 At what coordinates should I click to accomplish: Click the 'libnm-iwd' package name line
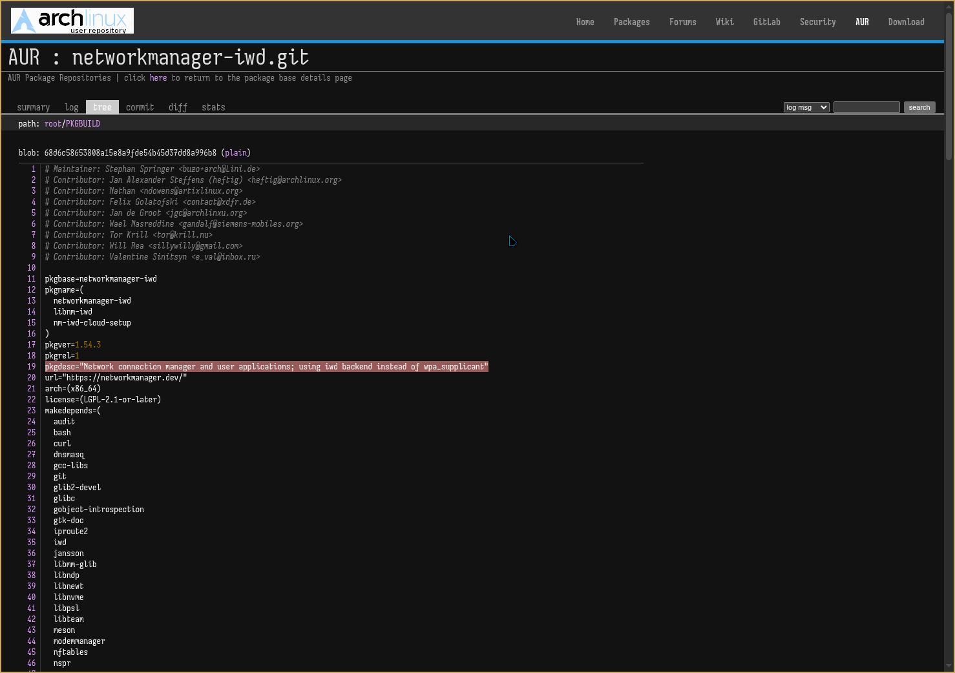pos(73,312)
